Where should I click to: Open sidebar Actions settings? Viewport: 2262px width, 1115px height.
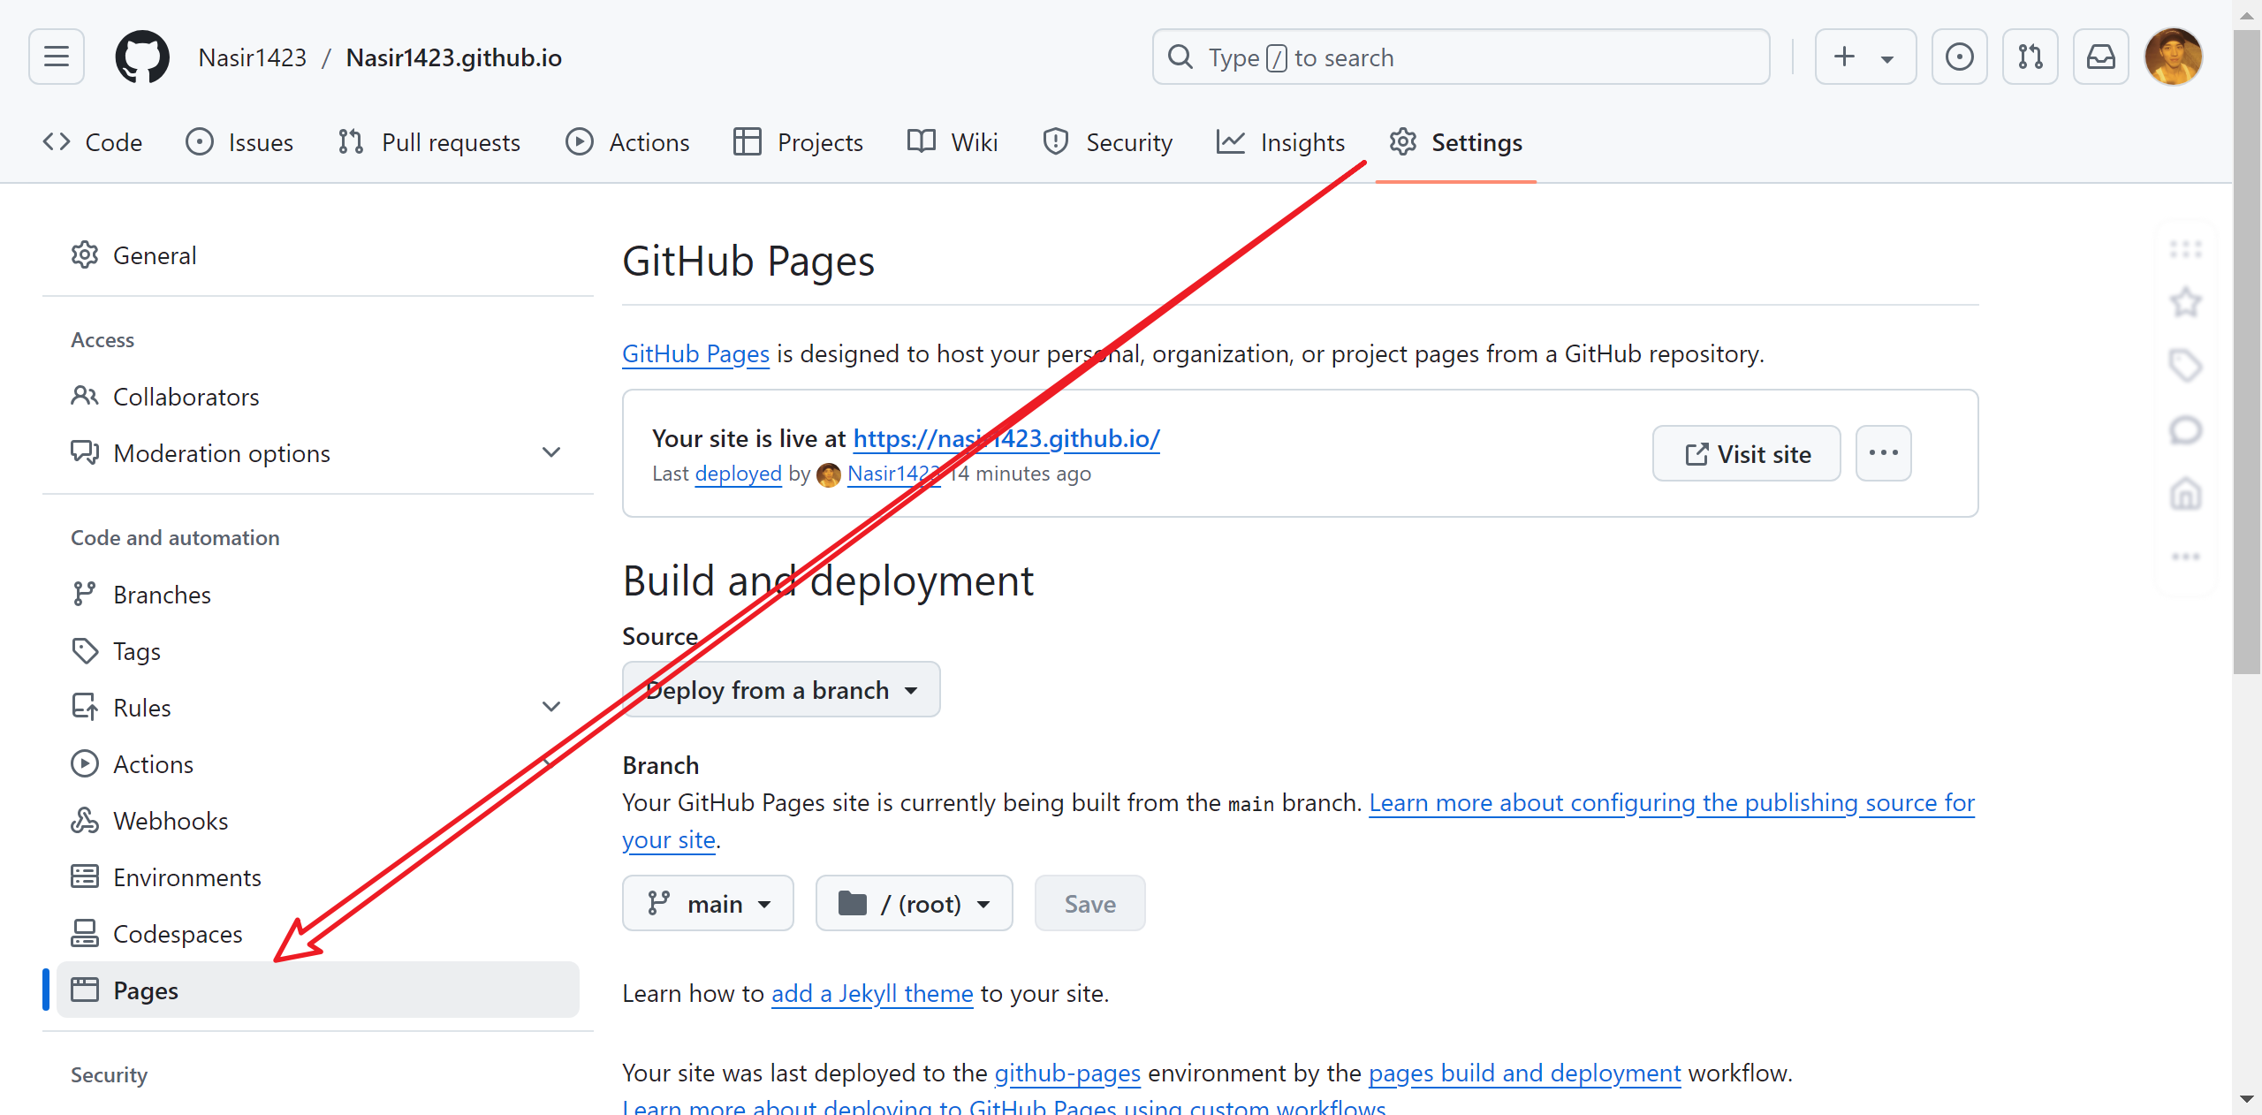317,764
